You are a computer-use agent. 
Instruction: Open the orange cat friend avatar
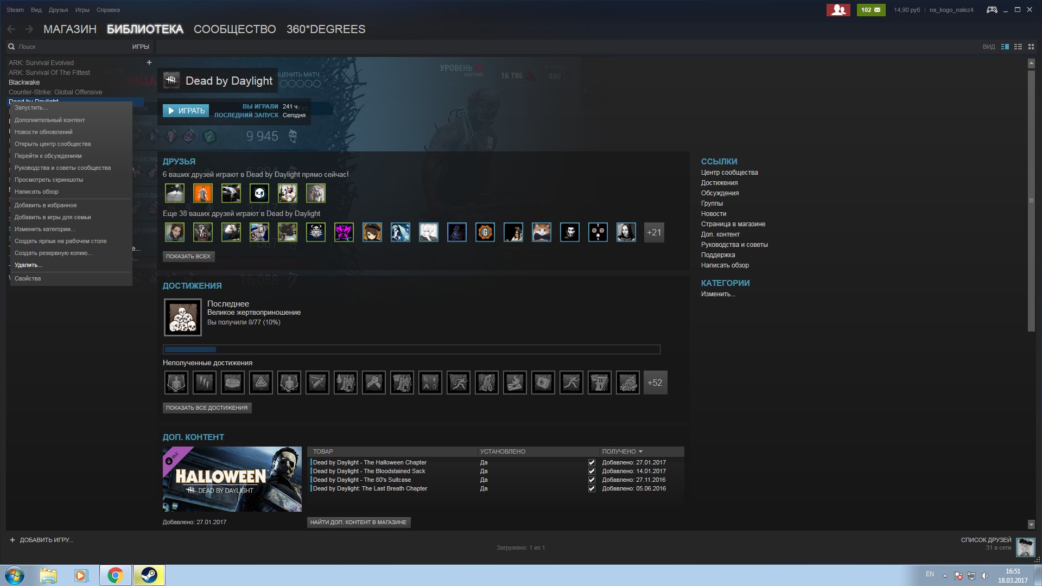(x=542, y=232)
